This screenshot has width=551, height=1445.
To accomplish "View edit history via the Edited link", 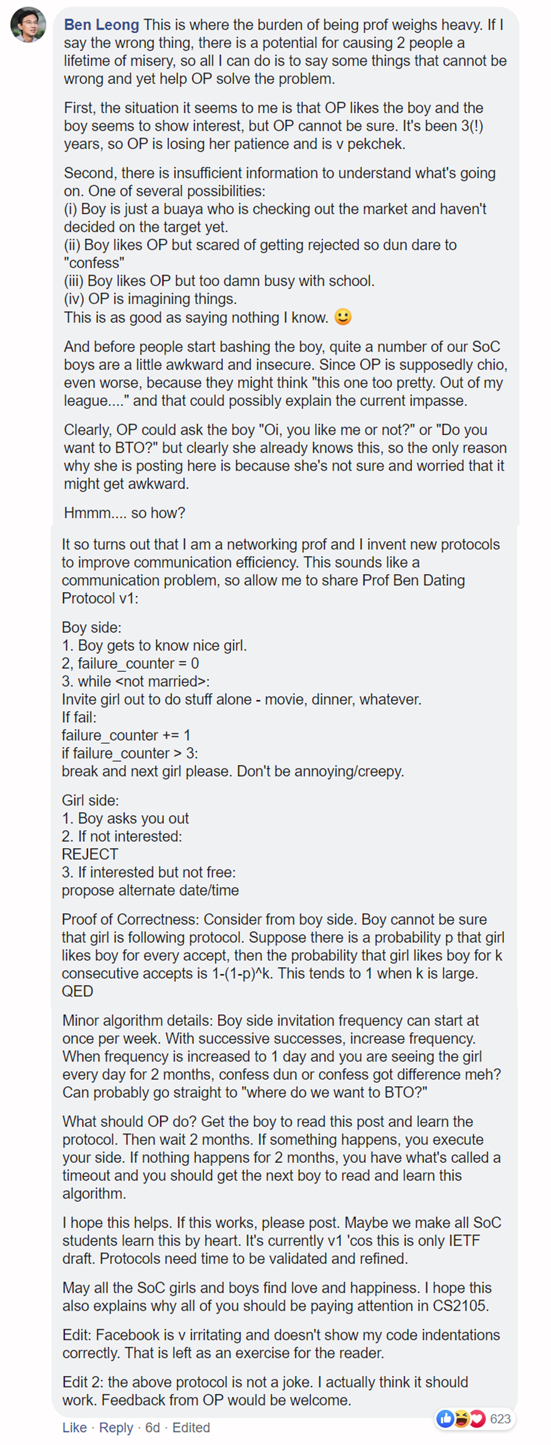I will point(191,1427).
